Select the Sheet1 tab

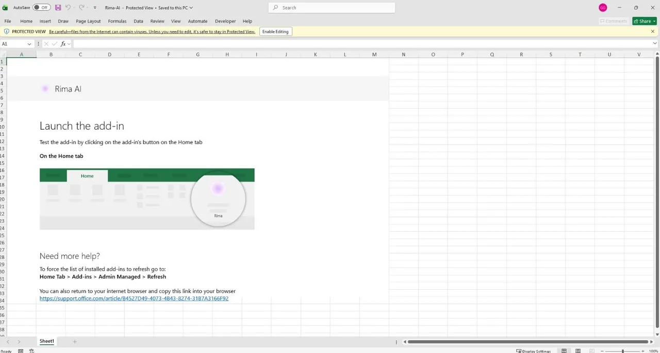coord(47,341)
